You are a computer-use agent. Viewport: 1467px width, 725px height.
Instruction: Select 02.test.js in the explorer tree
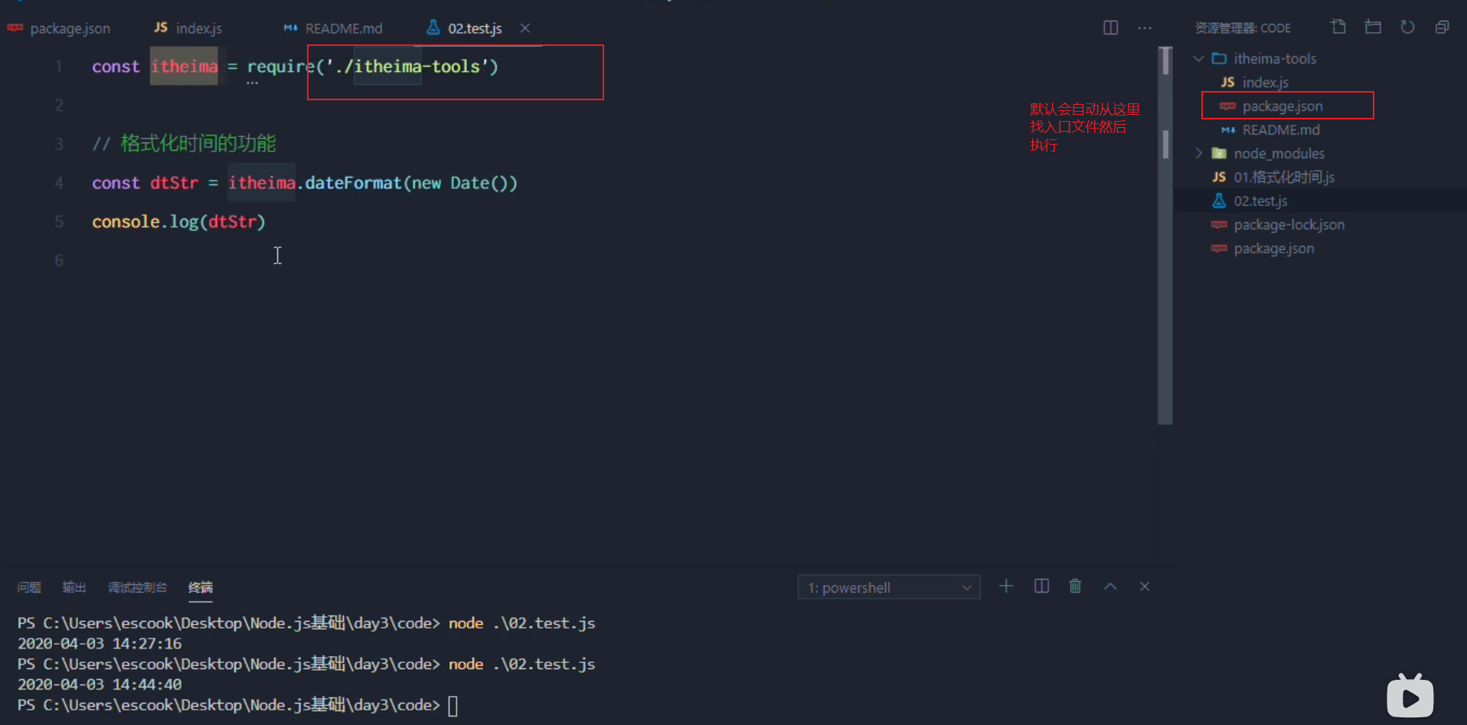pyautogui.click(x=1260, y=201)
